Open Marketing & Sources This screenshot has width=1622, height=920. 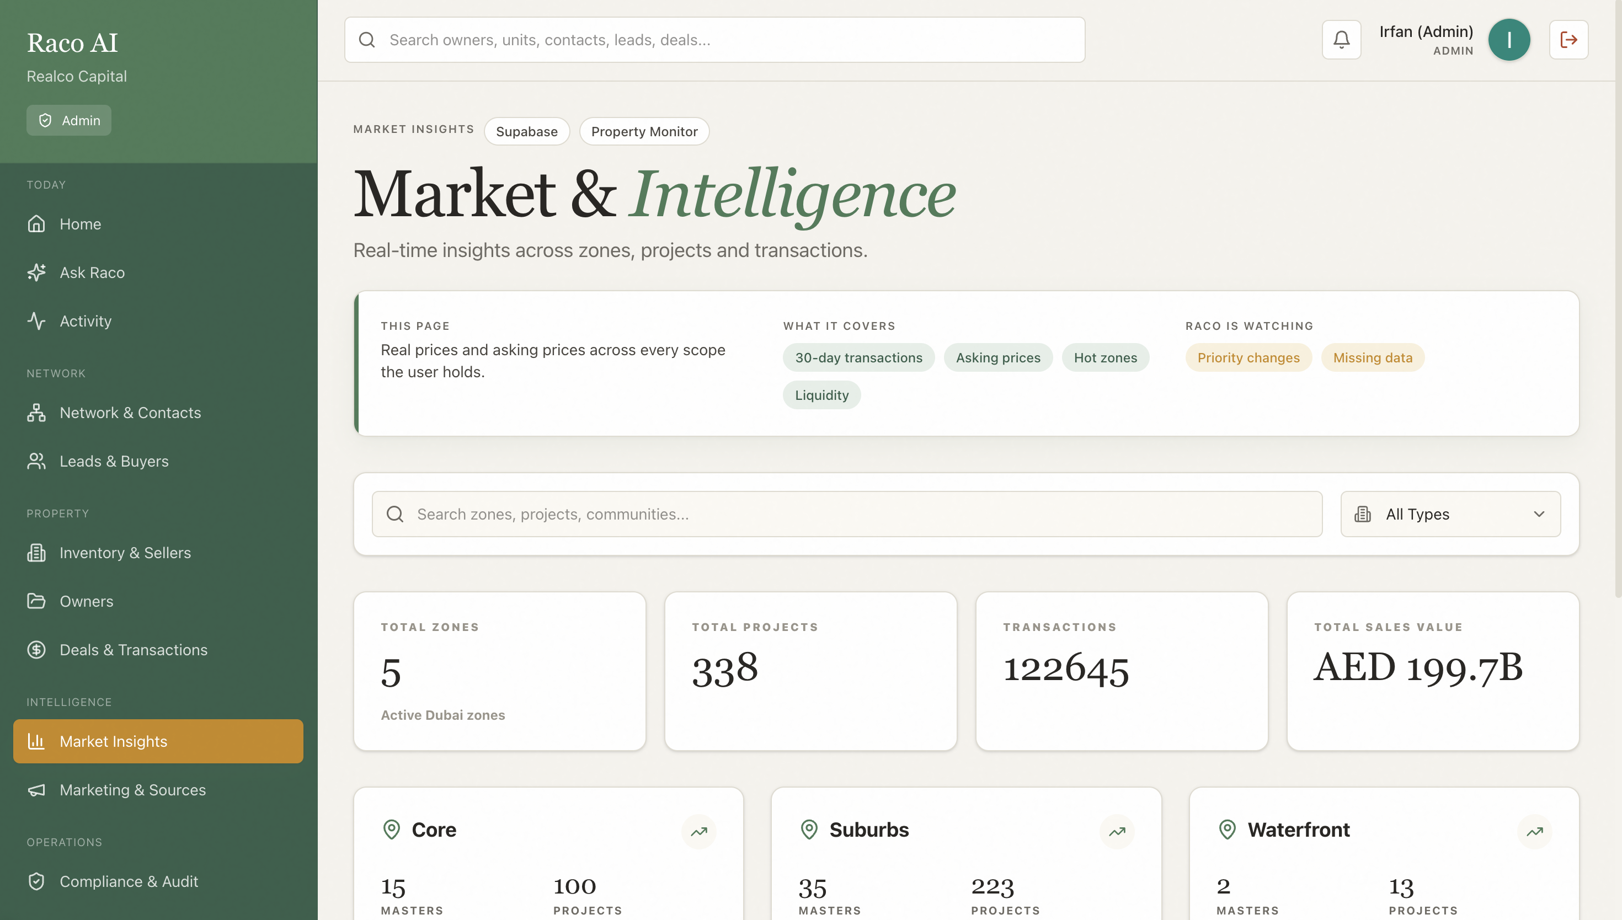tap(158, 790)
